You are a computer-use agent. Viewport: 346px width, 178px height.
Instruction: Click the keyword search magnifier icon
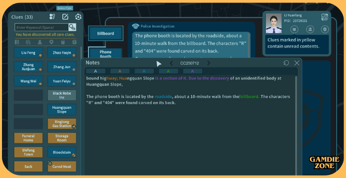(x=72, y=27)
